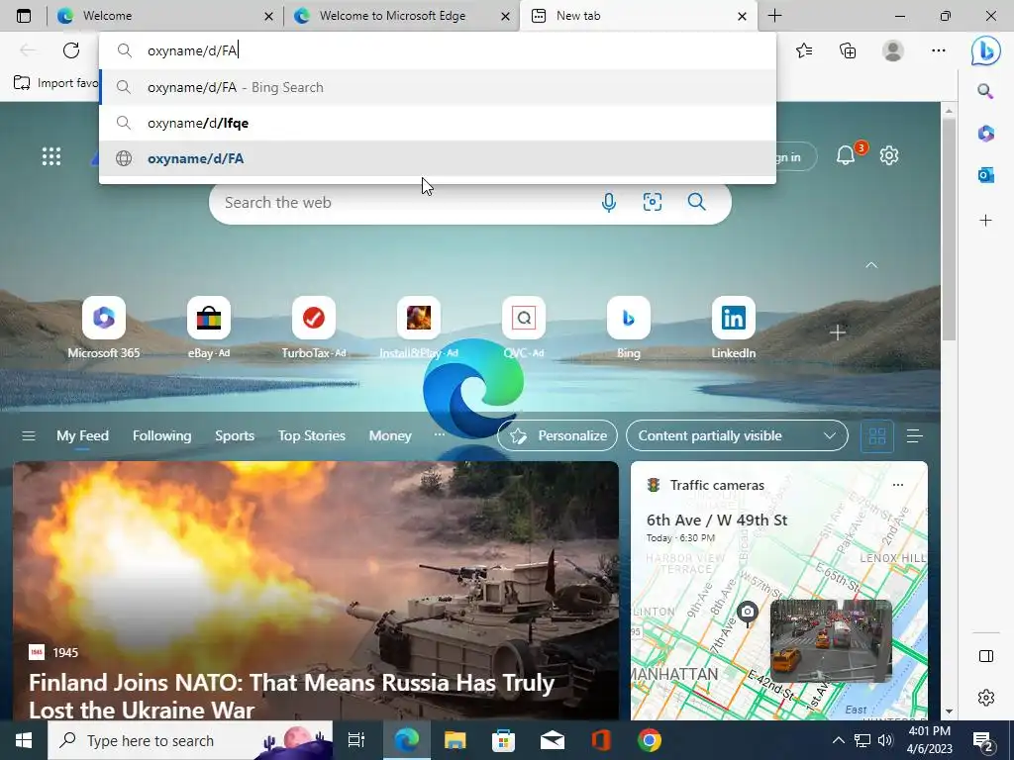Open Task View on the taskbar
Viewport: 1014px width, 760px height.
pyautogui.click(x=355, y=740)
